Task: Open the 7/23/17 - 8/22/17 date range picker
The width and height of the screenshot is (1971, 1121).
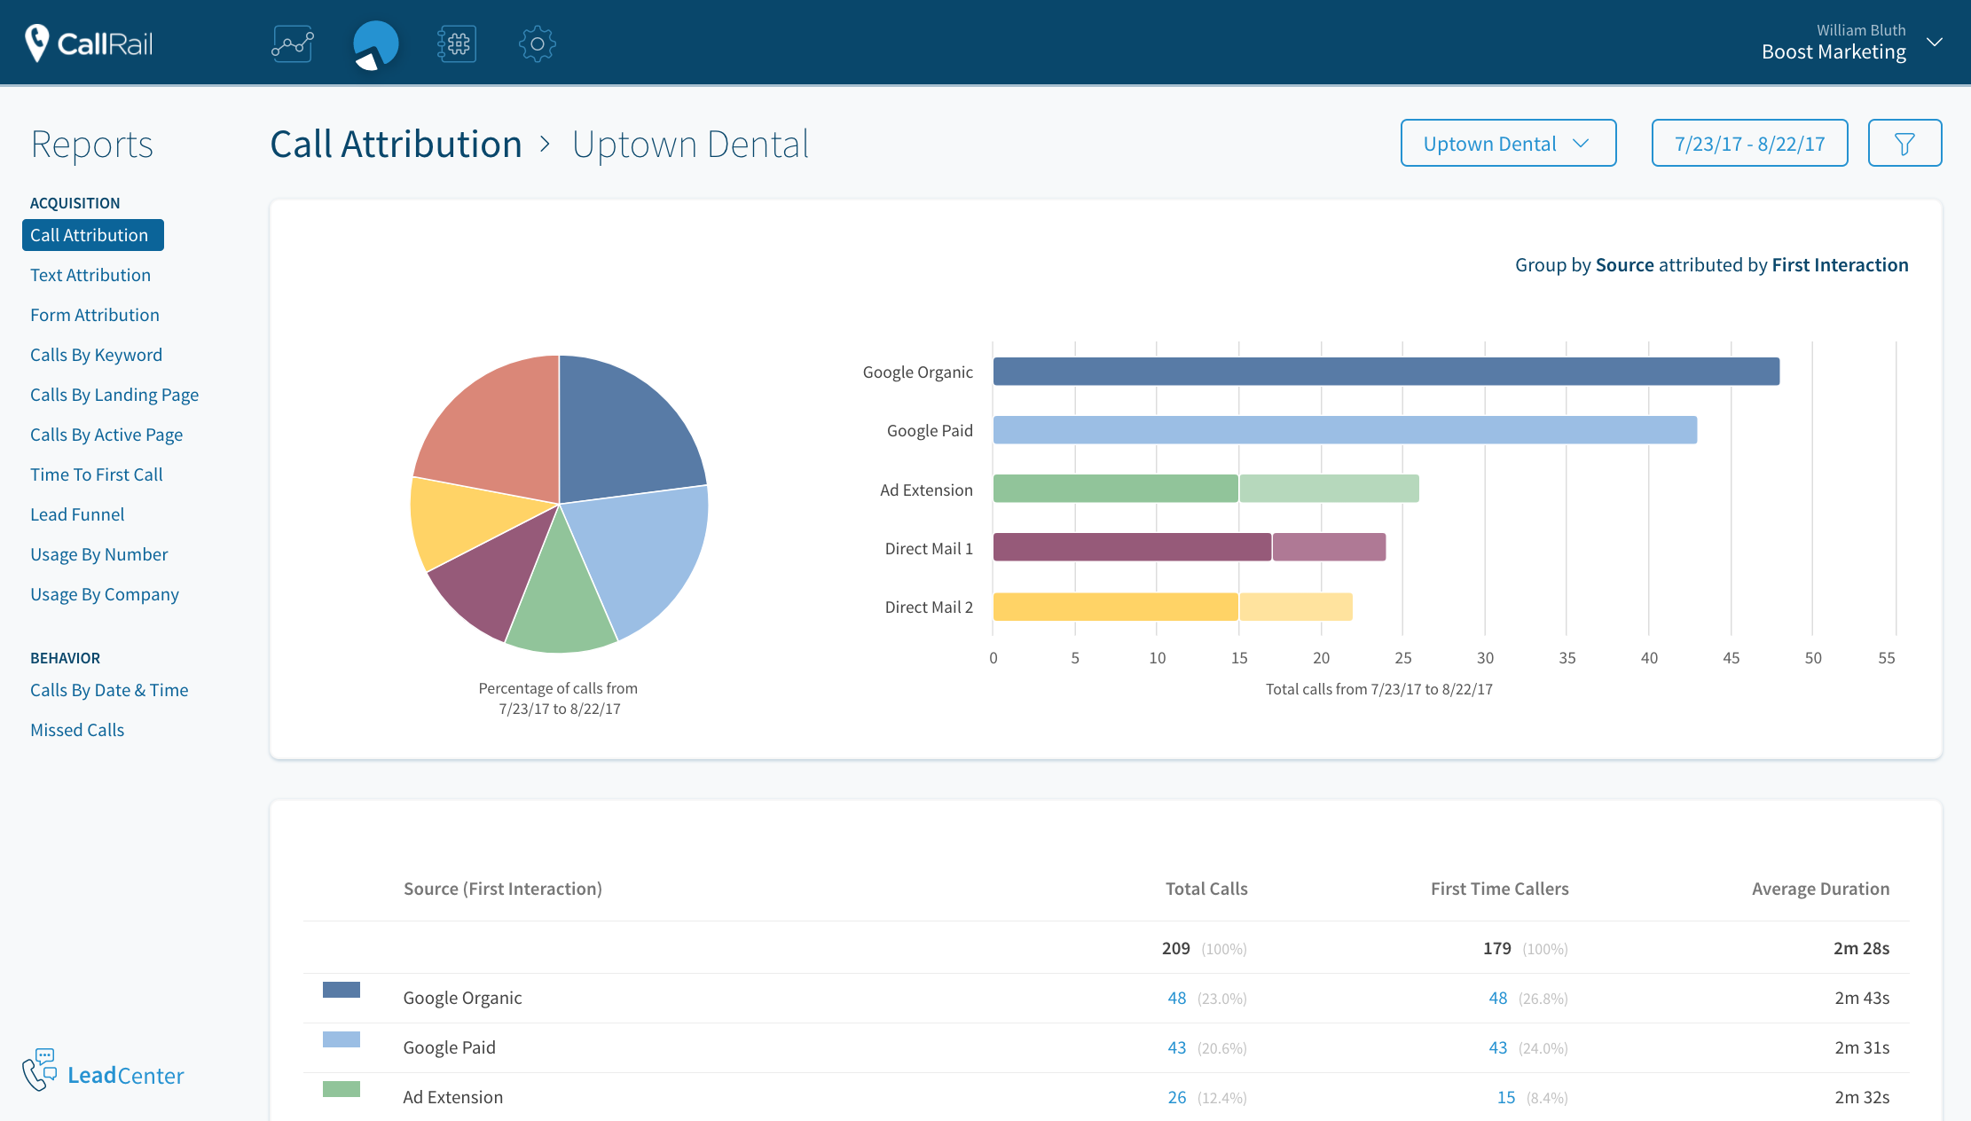Action: coord(1748,144)
